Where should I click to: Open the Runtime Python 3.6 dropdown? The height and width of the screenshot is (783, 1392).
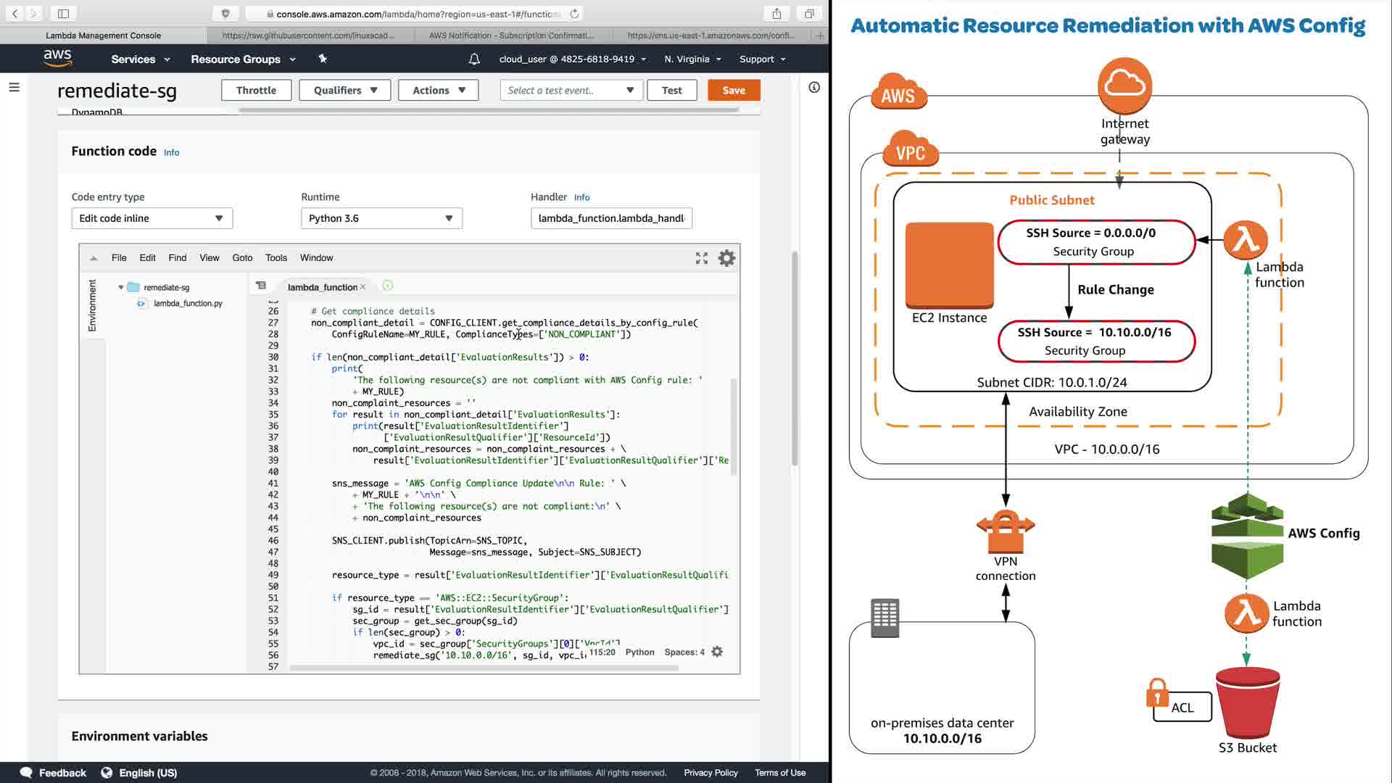pos(381,218)
